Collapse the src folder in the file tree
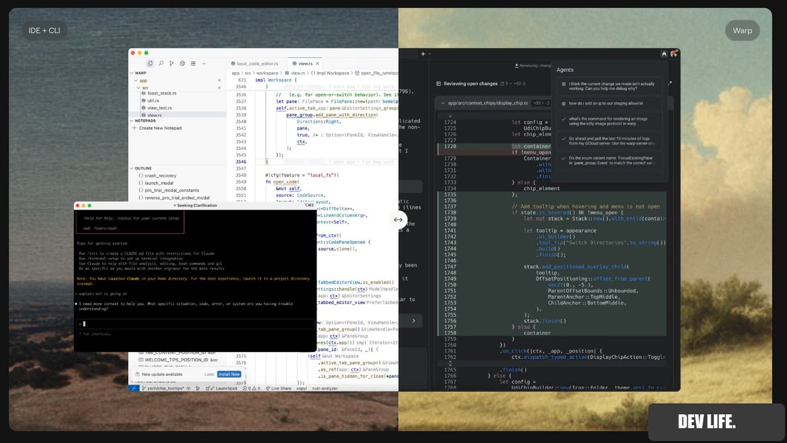 [138, 87]
